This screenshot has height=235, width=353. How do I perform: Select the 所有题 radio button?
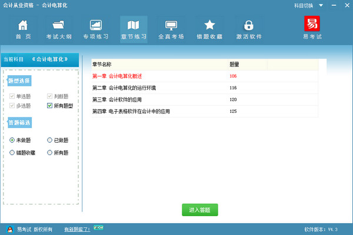tap(49, 153)
